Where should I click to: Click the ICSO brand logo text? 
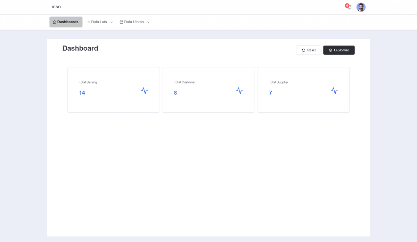pyautogui.click(x=56, y=7)
